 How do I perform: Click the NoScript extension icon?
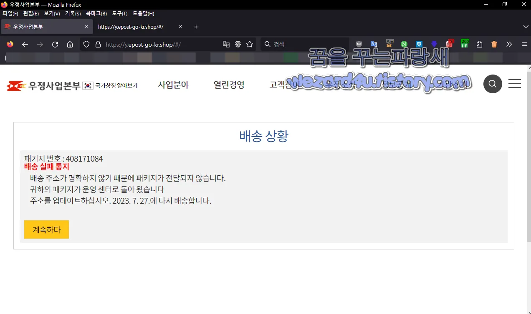[x=404, y=44]
